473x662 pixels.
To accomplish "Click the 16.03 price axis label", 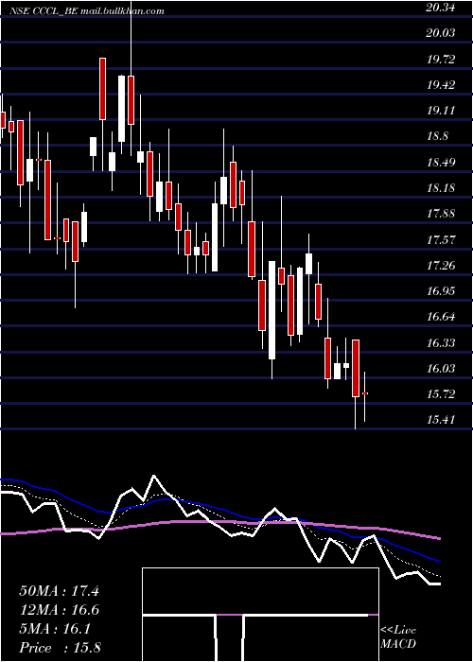I will coord(441,369).
